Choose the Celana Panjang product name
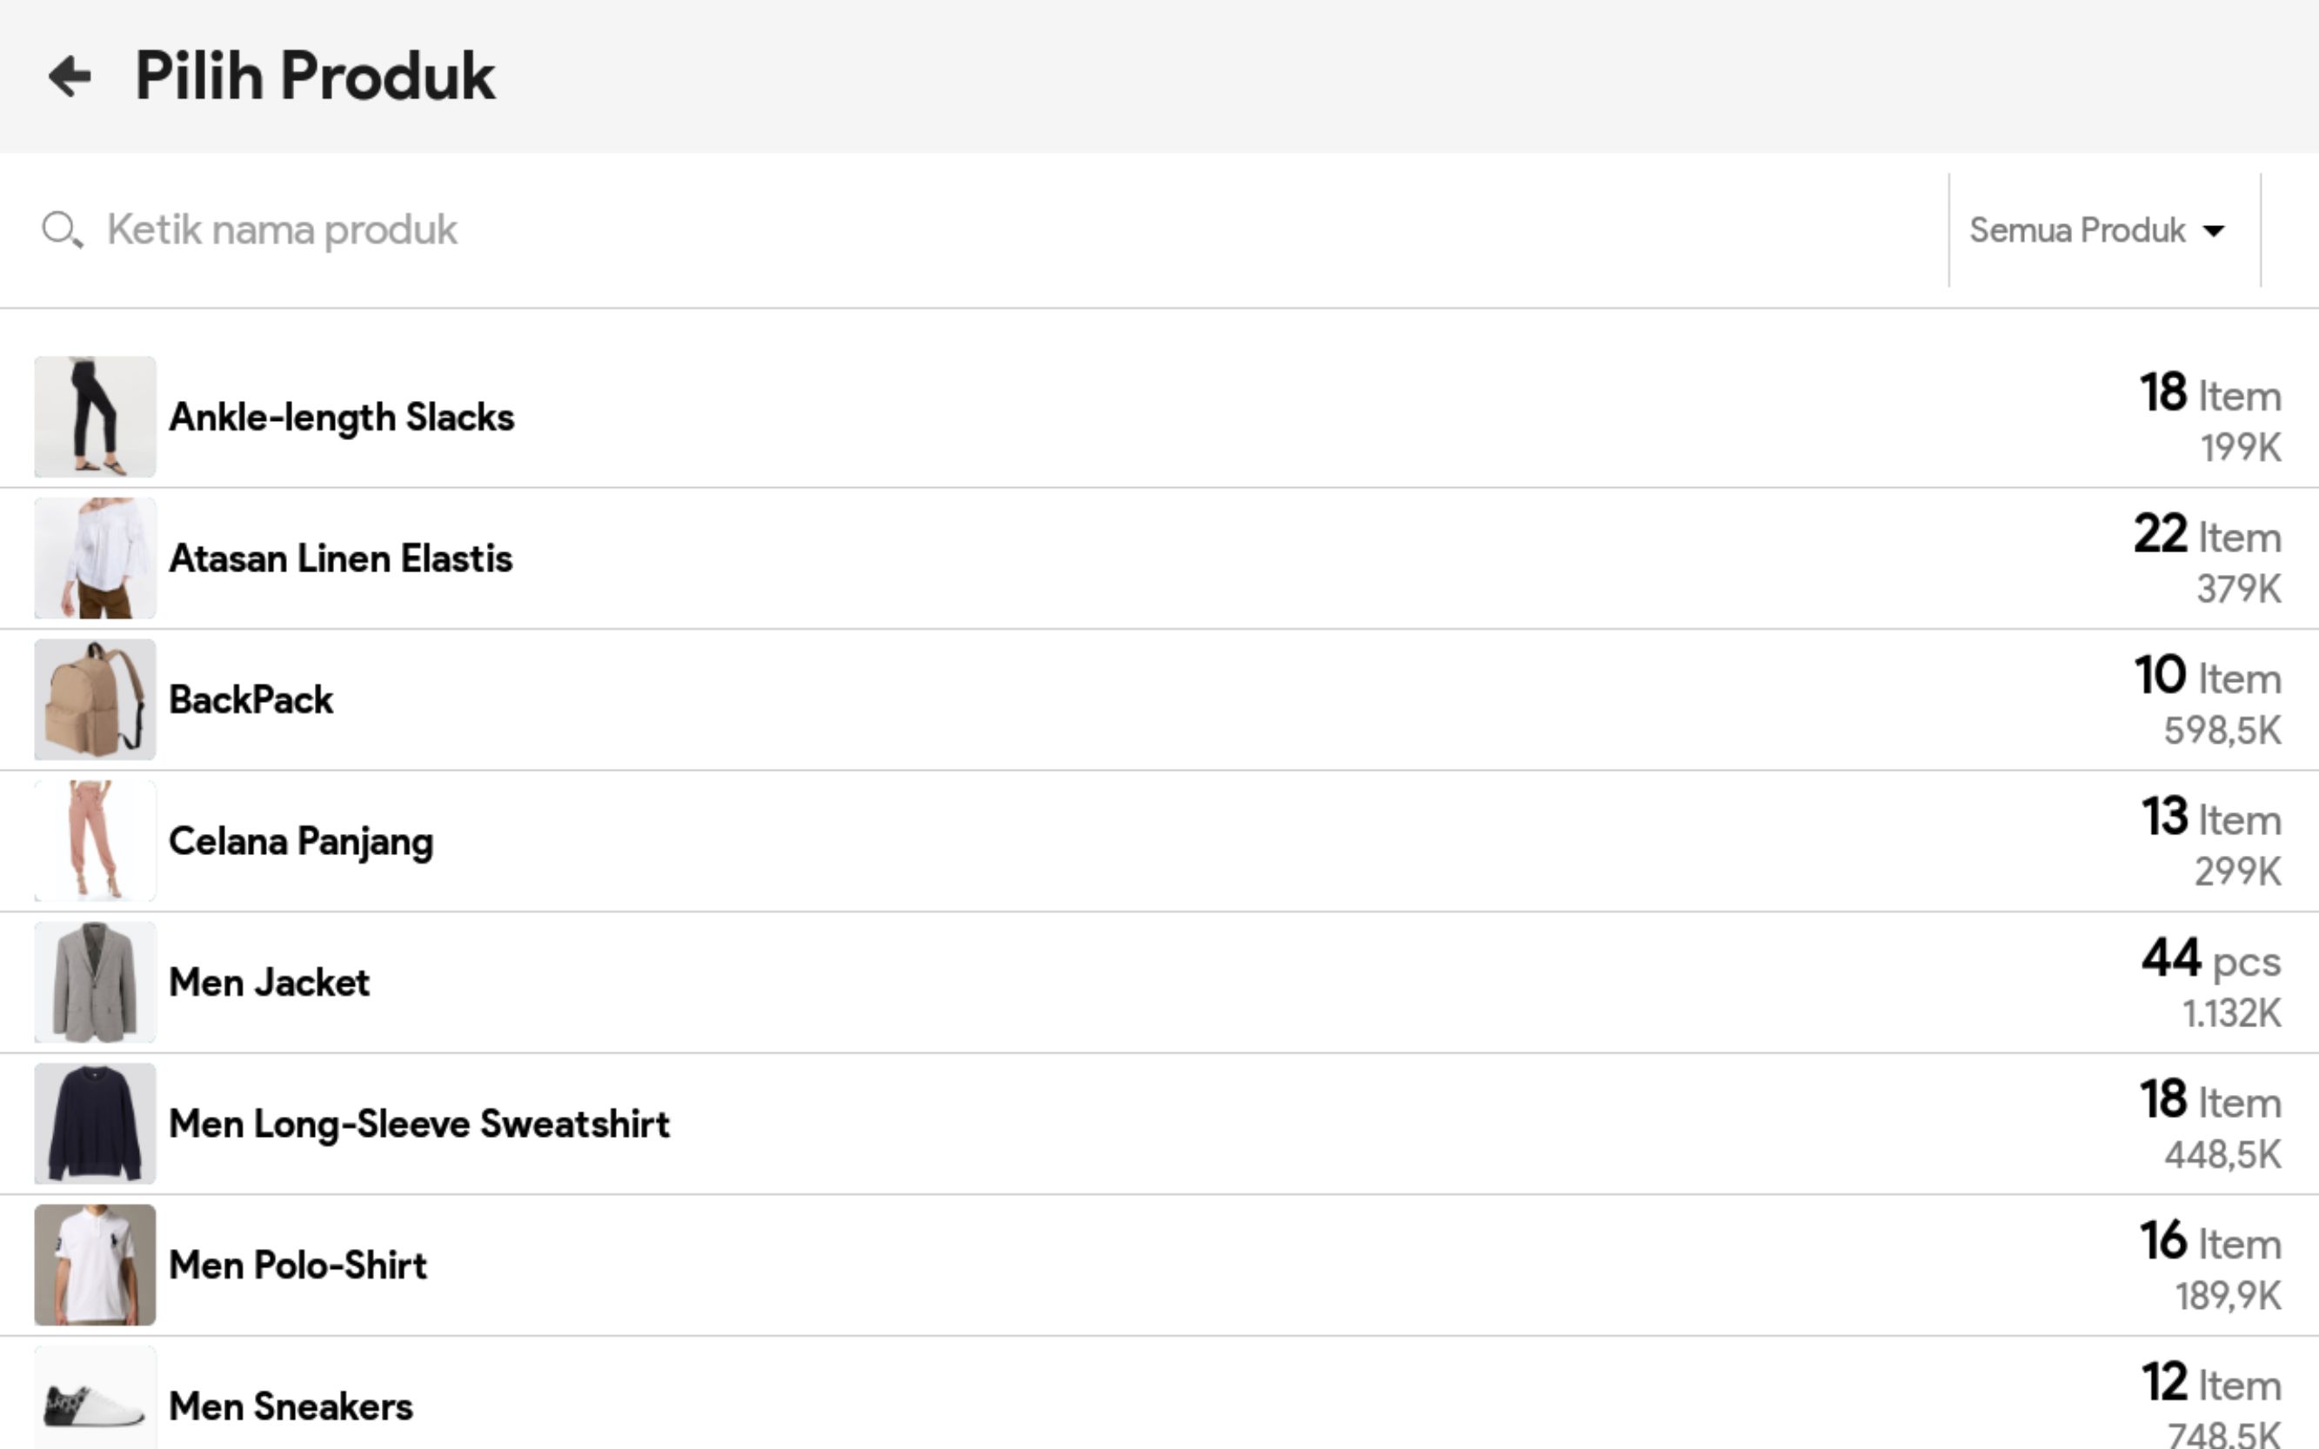This screenshot has width=2319, height=1449. [301, 841]
